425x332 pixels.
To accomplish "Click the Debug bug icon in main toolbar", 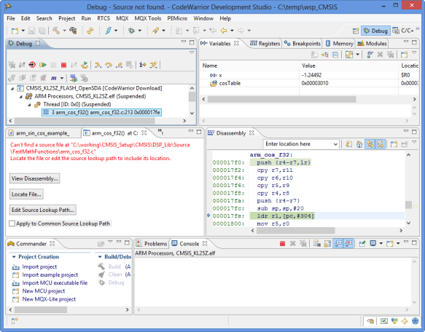I will click(132, 31).
